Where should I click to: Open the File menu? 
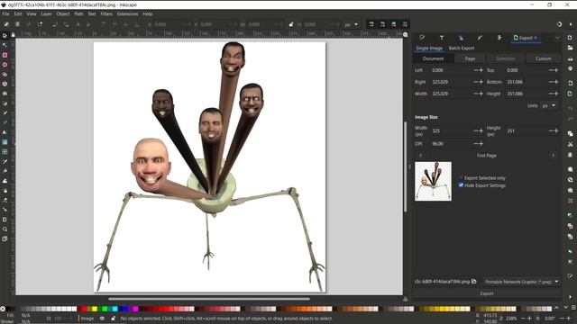click(x=6, y=14)
